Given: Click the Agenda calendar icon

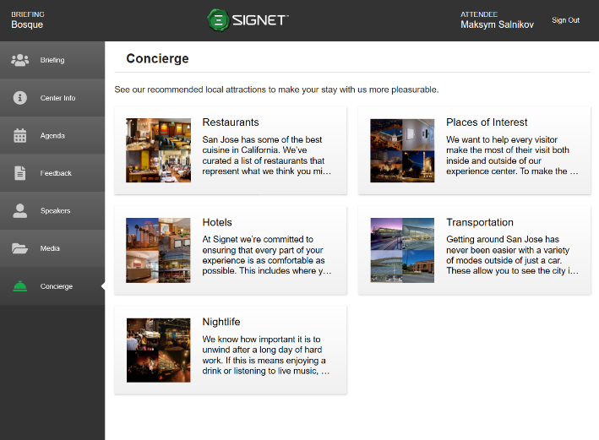Looking at the screenshot, I should click(20, 135).
